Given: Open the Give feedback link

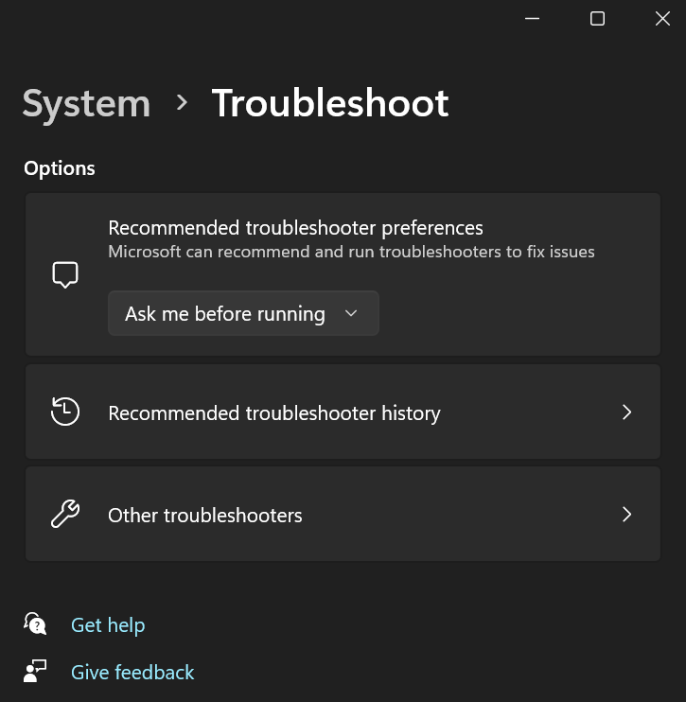Looking at the screenshot, I should 132,673.
